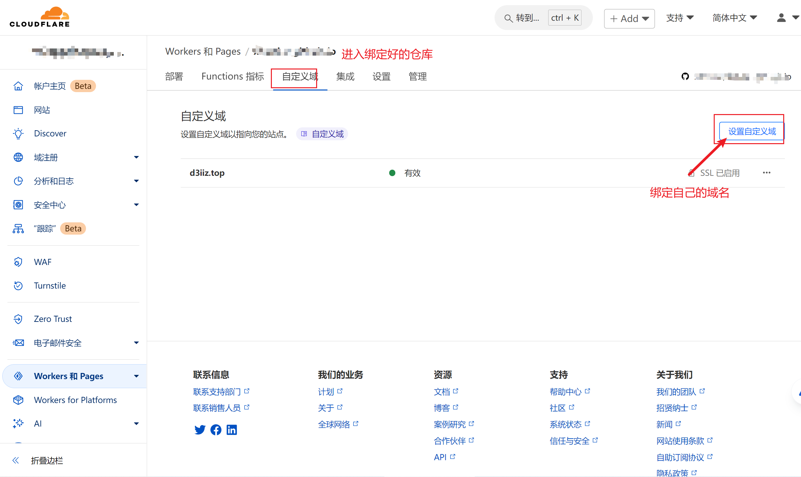Expand the 域注册 sidebar section
The height and width of the screenshot is (477, 801).
(x=136, y=157)
